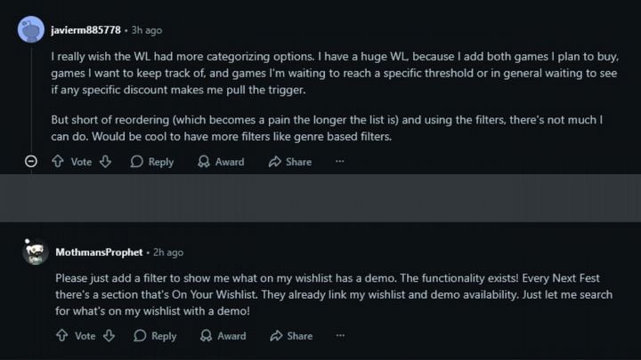Upvote javierm885778's comment
The height and width of the screenshot is (360, 641).
pyautogui.click(x=58, y=162)
